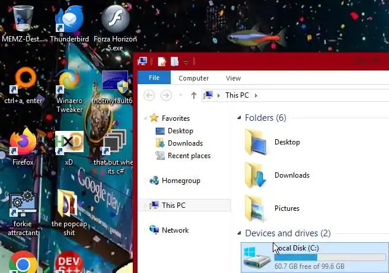The height and width of the screenshot is (273, 389).
Task: Click New folder icon in quick access toolbar
Action: (175, 61)
